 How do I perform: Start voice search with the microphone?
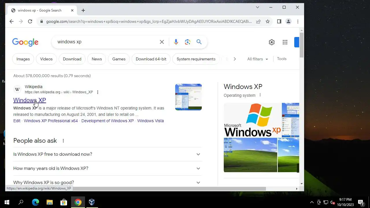(x=176, y=42)
